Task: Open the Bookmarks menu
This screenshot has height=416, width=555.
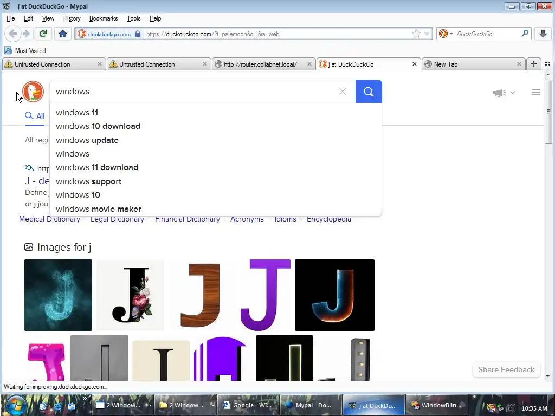Action: click(x=104, y=18)
